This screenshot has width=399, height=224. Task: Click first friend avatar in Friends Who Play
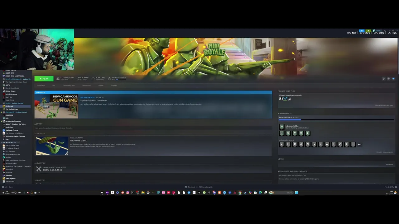[x=280, y=99]
